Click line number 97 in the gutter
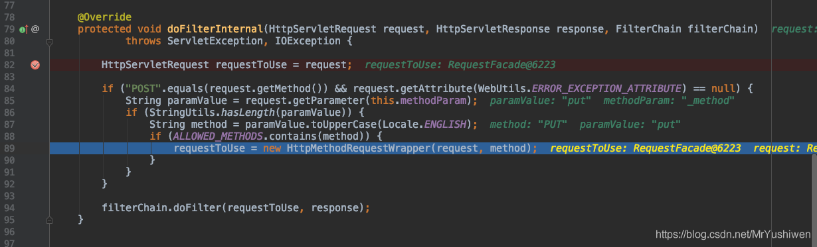Image resolution: width=817 pixels, height=247 pixels. point(9,243)
